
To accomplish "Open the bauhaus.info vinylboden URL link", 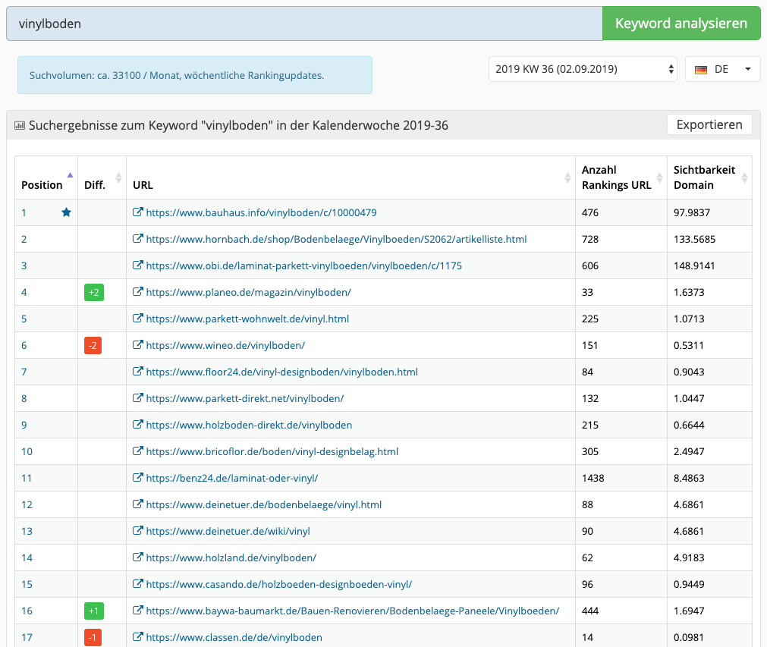I will click(x=261, y=212).
